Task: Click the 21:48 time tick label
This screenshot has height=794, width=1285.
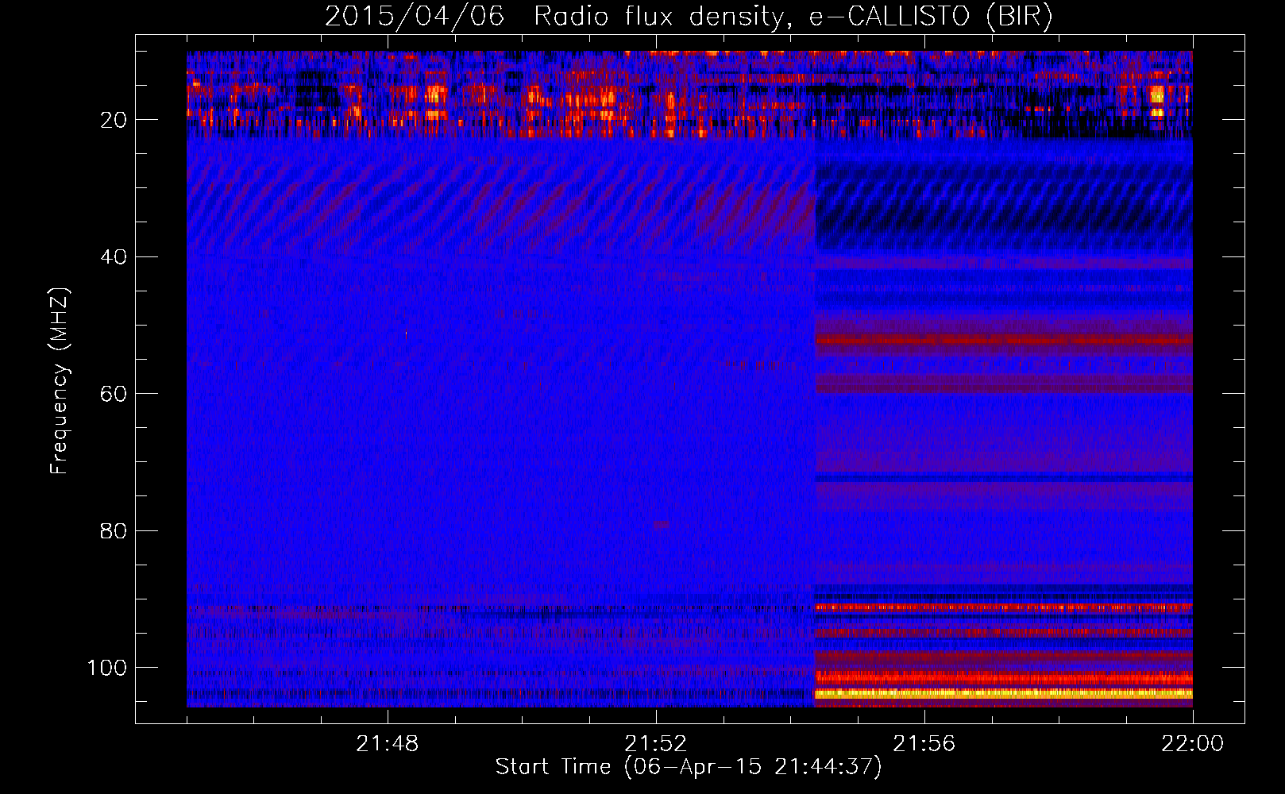Action: click(x=387, y=744)
